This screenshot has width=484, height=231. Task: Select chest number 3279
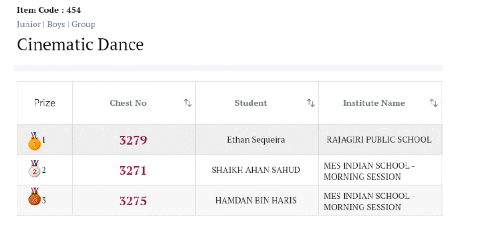(x=133, y=140)
